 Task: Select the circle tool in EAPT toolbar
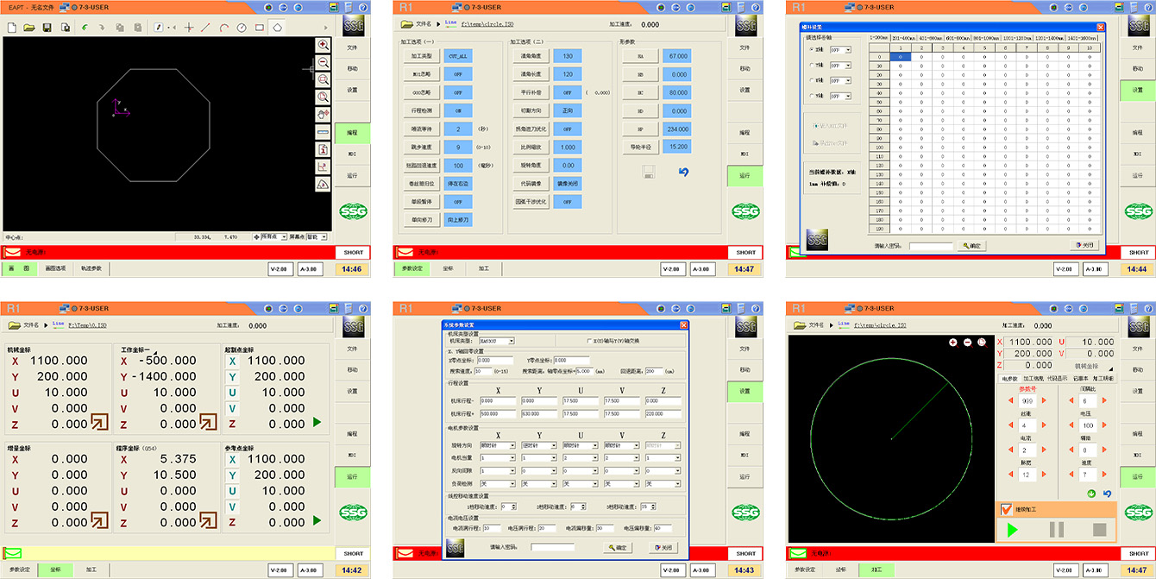(242, 28)
